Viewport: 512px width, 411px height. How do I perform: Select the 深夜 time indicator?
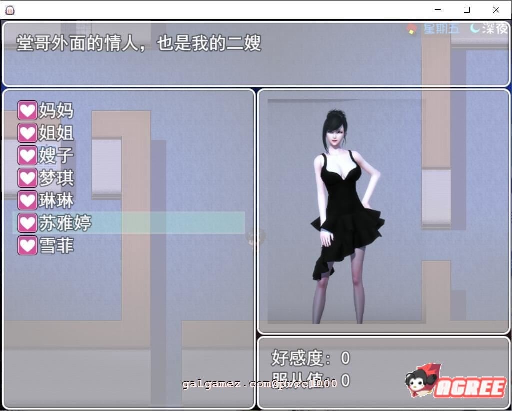[494, 29]
